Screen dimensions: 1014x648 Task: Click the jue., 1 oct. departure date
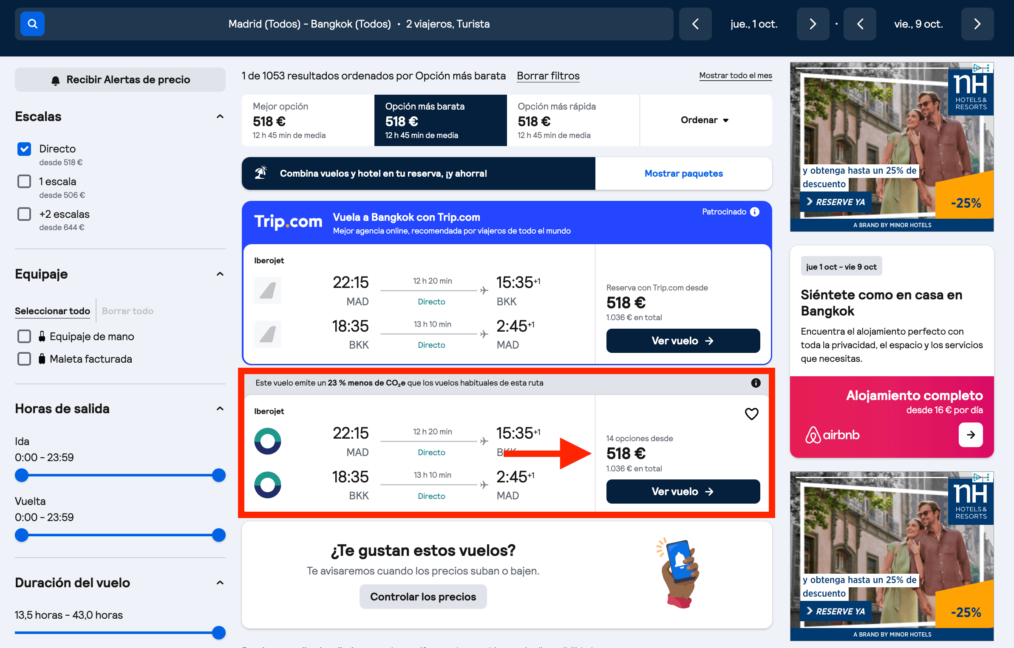(754, 24)
